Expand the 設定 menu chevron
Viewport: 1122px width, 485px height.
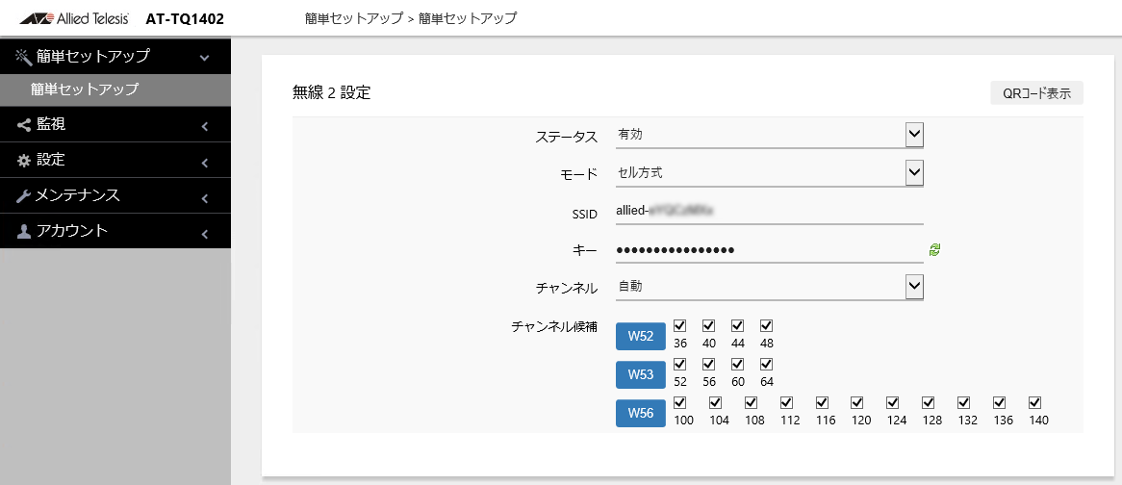click(205, 163)
